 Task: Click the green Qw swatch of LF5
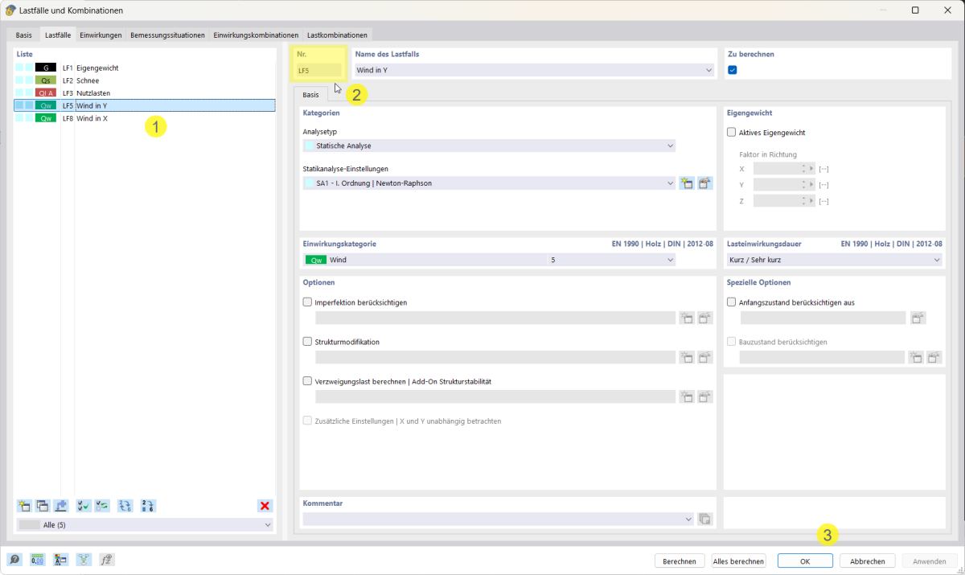tap(46, 105)
